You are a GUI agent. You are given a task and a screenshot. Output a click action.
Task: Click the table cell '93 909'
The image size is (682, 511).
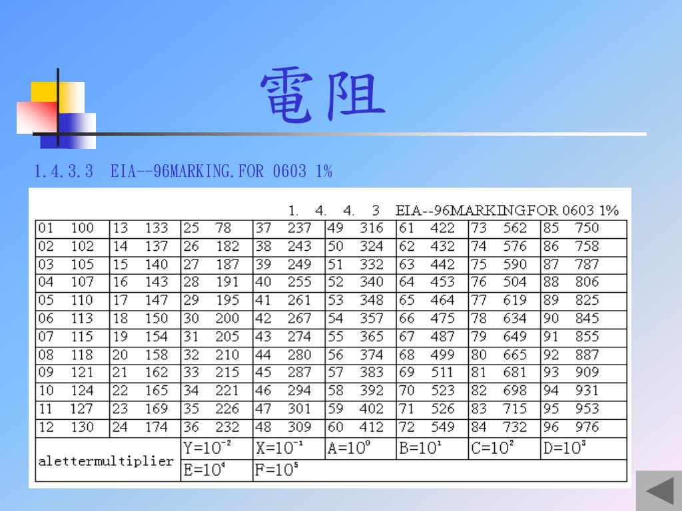[584, 374]
